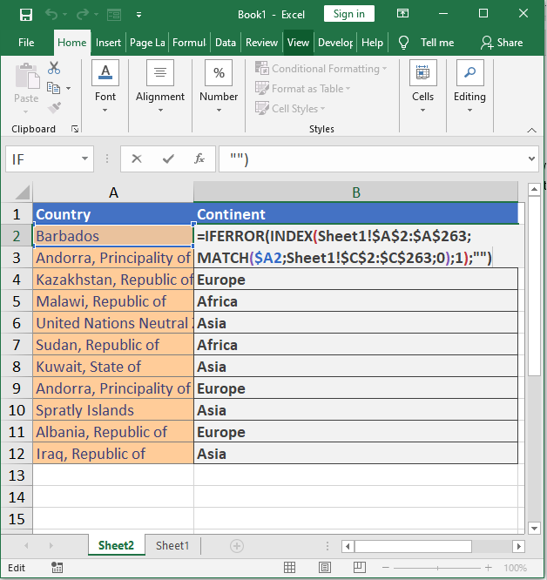Click cell Iraq, Republic of

coord(113,454)
